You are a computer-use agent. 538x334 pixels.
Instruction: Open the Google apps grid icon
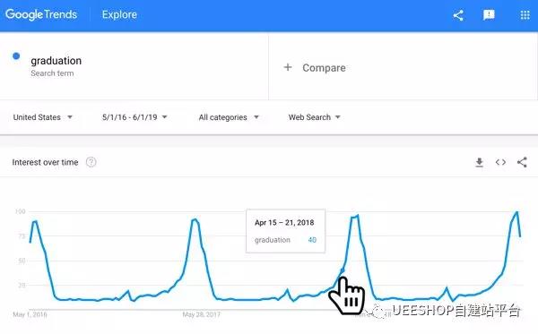coord(525,15)
